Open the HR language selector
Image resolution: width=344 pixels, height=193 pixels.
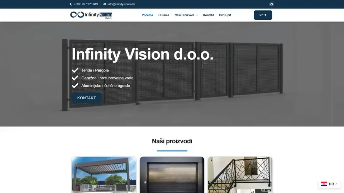pos(329,184)
